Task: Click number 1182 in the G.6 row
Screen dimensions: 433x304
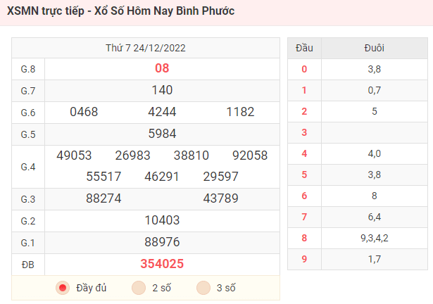Action: [x=240, y=112]
